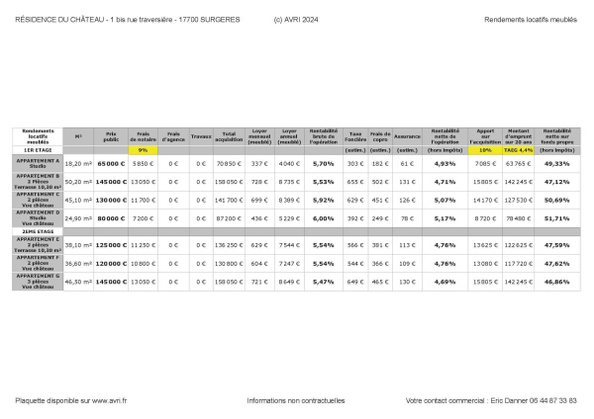Viewport: 594px width, 419px height.
Task: Click the Prix public column header
Action: (x=110, y=135)
